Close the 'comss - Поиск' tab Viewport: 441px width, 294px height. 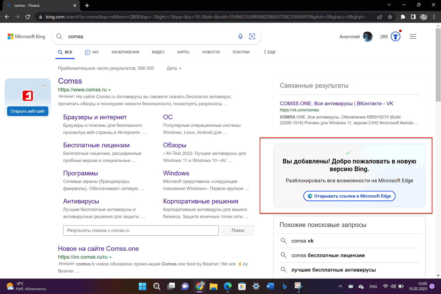pos(75,5)
